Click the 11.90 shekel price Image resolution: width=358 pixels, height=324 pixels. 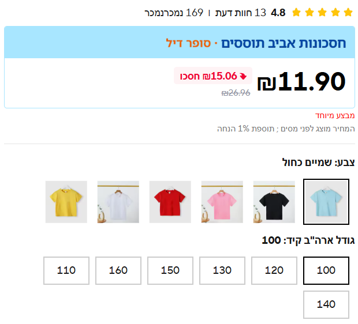click(301, 82)
